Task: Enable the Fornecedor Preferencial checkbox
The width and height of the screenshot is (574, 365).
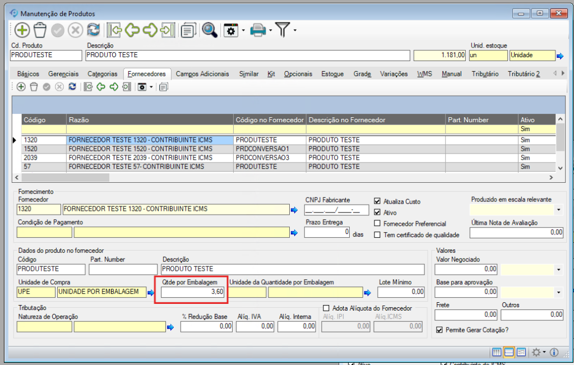Action: (x=377, y=224)
